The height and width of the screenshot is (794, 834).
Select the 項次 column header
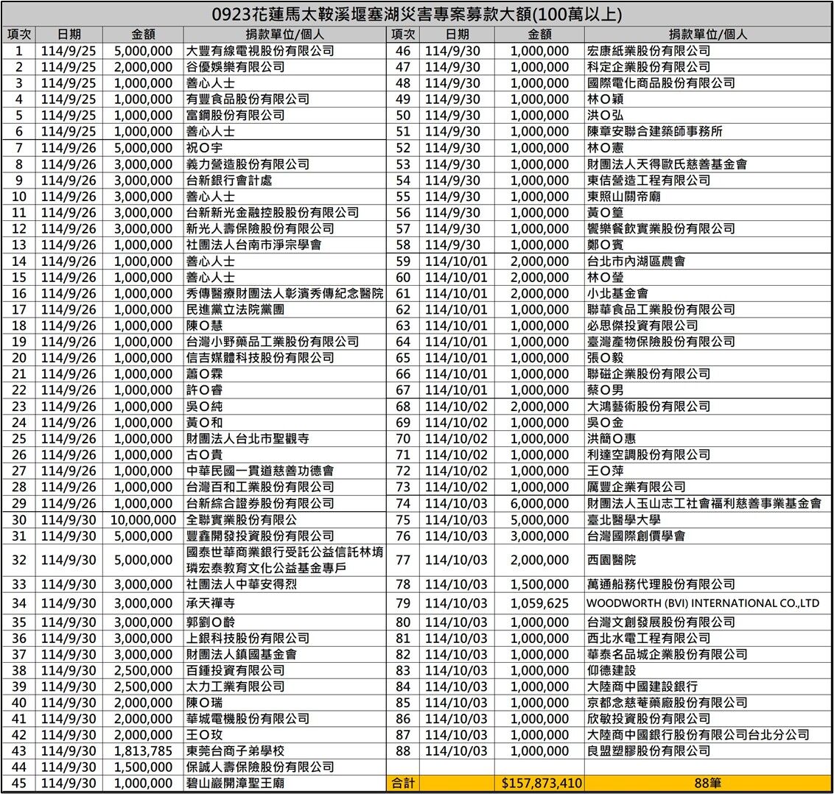click(x=18, y=33)
